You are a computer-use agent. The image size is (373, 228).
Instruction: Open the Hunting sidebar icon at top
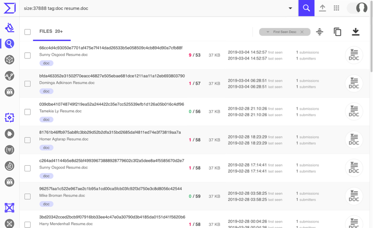point(10,28)
